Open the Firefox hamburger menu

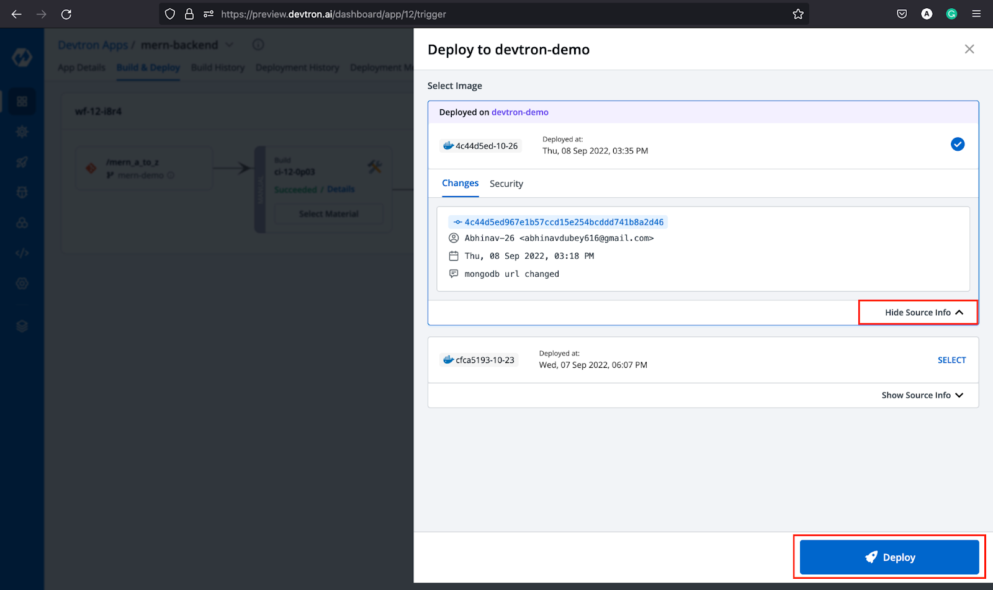(976, 14)
